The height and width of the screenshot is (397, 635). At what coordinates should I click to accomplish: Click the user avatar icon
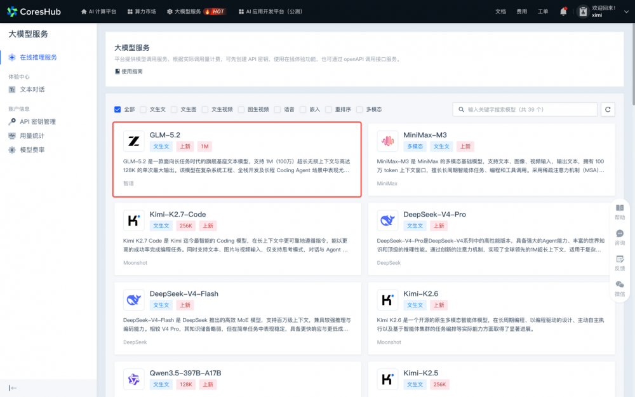point(583,11)
